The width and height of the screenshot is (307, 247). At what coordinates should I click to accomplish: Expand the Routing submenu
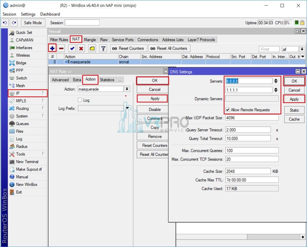pos(28,109)
